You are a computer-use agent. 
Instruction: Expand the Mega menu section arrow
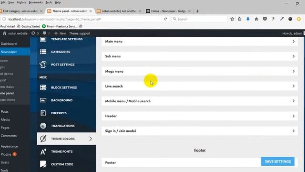pos(294,71)
